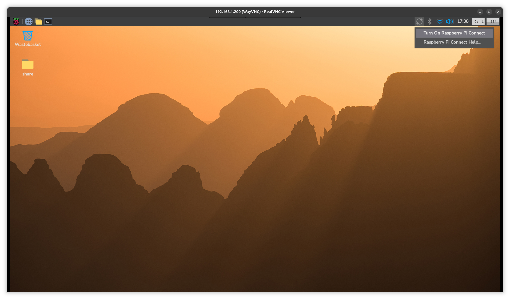Maximize the RealVNC Viewer window
This screenshot has height=299, width=510.
(x=489, y=12)
